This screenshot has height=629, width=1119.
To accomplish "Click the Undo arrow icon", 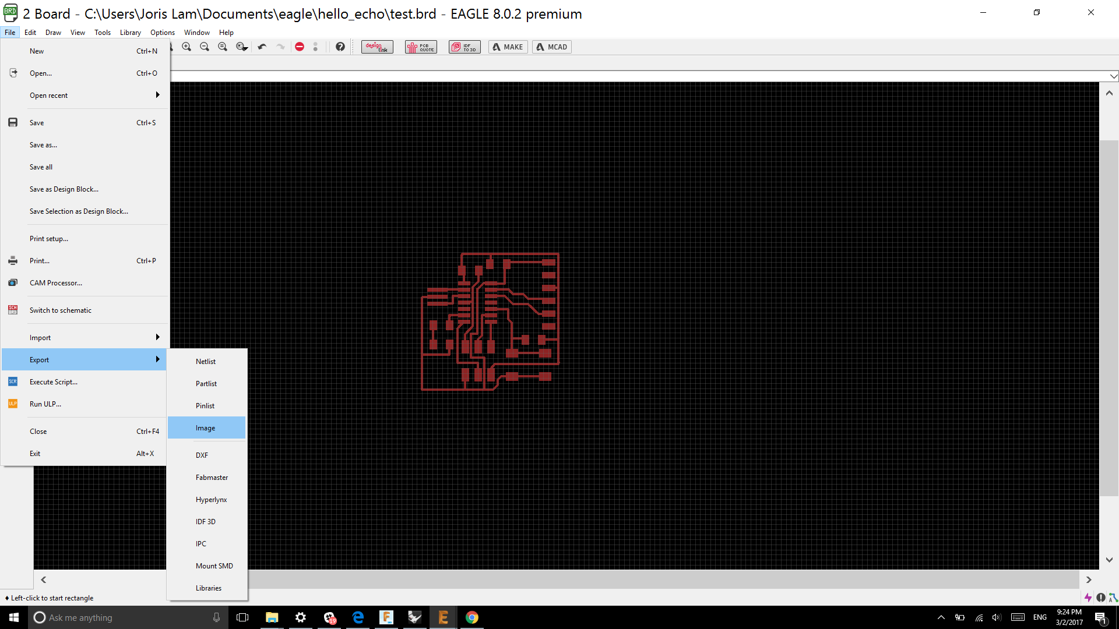I will pos(262,47).
